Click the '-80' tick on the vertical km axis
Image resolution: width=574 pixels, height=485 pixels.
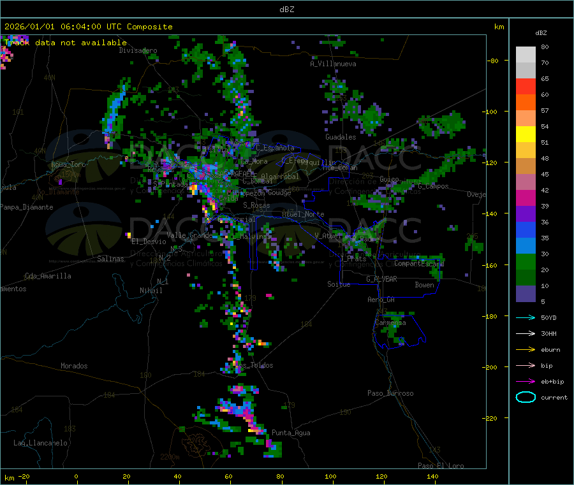point(492,61)
